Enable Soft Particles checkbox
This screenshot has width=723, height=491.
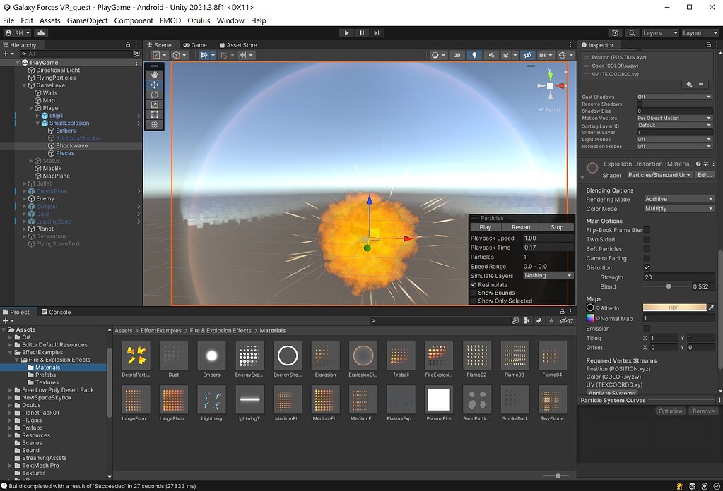pyautogui.click(x=647, y=248)
